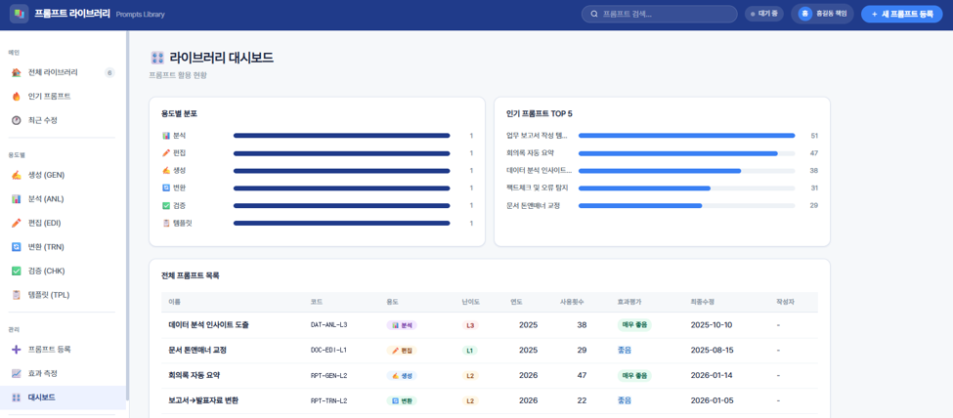Image resolution: width=953 pixels, height=418 pixels.
Task: Click the L1 difficulty badge
Action: (x=470, y=351)
